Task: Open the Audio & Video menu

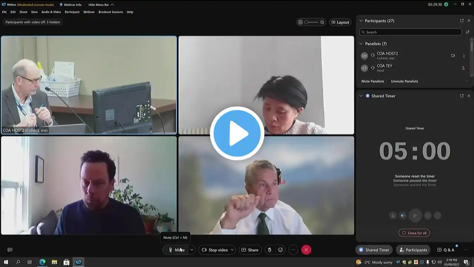Action: point(51,12)
